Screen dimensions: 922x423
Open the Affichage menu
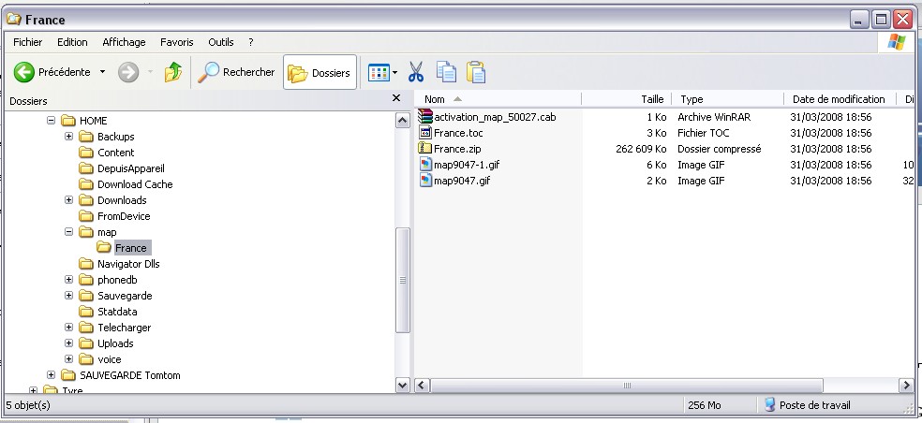coord(124,42)
